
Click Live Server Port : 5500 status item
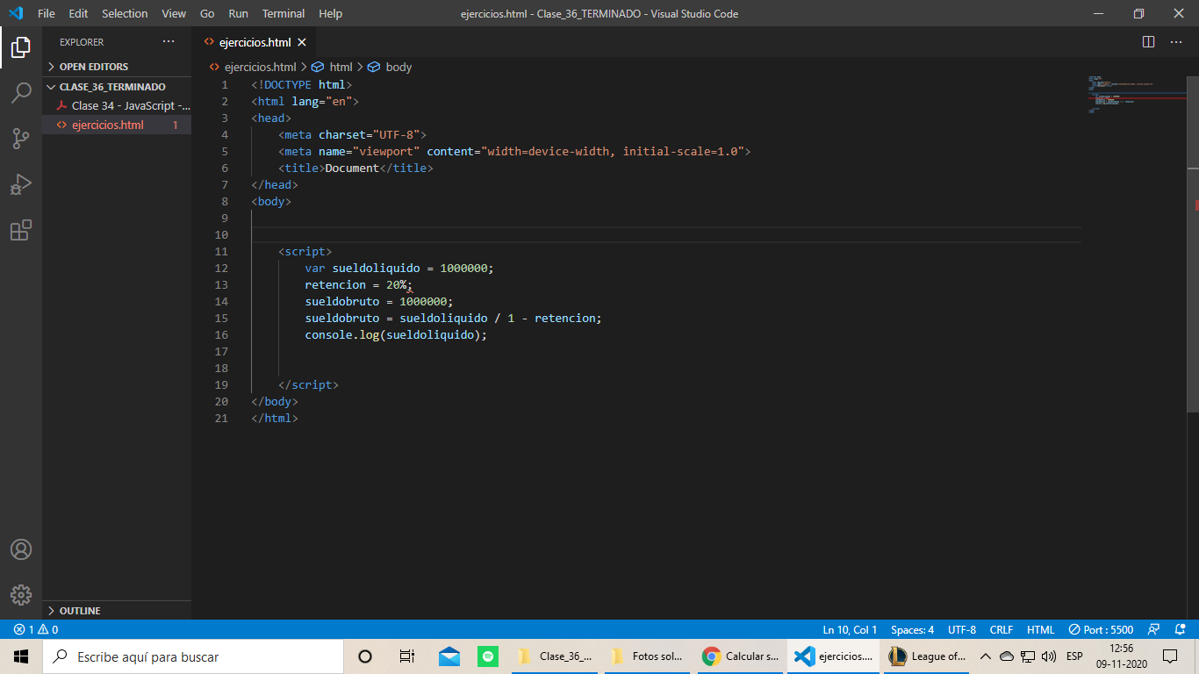(x=1101, y=629)
